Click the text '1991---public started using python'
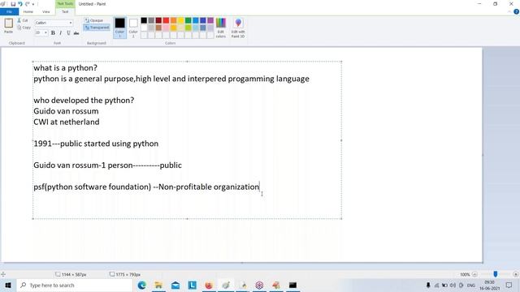Screen dimensions: 520x292 (96, 144)
